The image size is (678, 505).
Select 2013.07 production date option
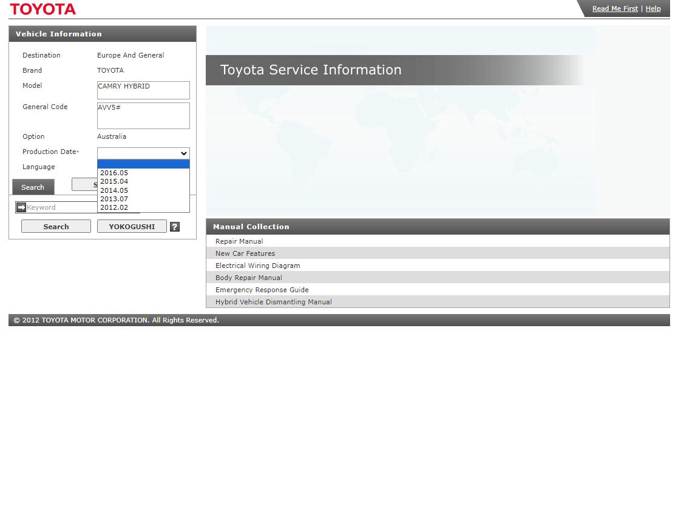pos(143,199)
